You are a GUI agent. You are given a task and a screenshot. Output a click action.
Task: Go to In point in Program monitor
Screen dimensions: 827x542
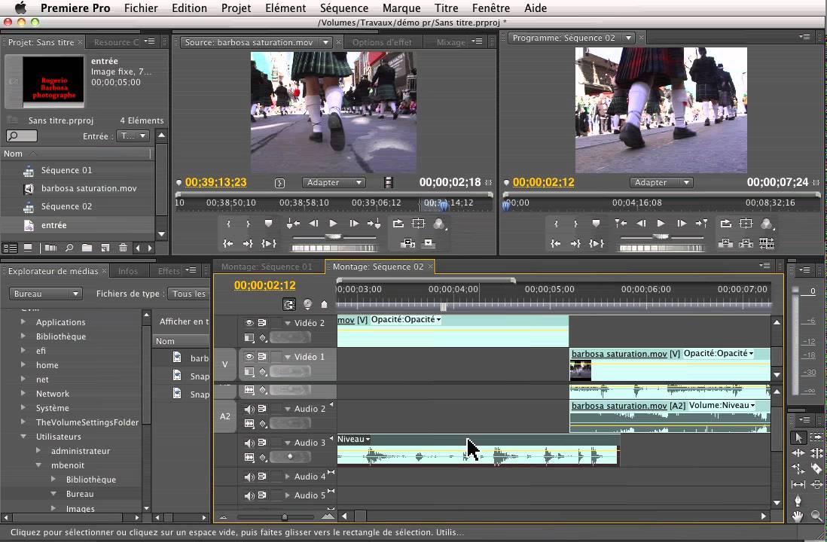coord(555,243)
